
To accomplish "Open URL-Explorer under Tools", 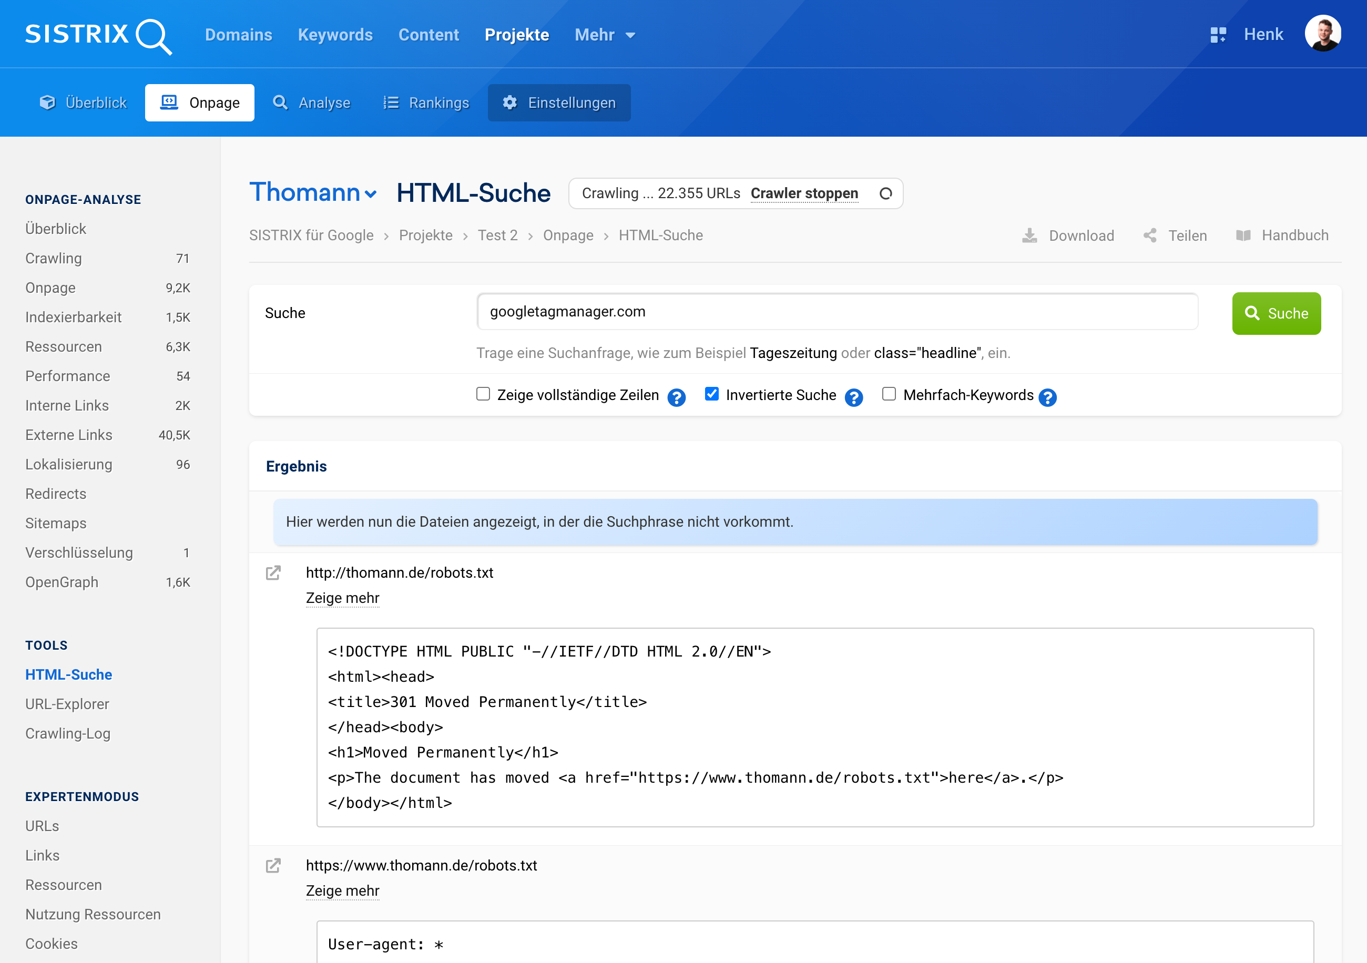I will tap(67, 704).
